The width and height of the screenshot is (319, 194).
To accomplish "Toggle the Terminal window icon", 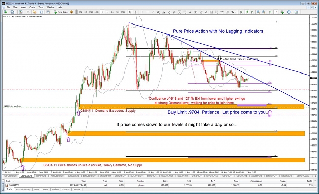I will pyautogui.click(x=41, y=12).
